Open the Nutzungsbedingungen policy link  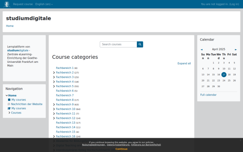click(x=94, y=145)
